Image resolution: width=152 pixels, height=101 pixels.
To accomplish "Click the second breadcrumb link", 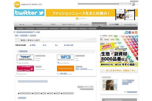I will [24, 36].
